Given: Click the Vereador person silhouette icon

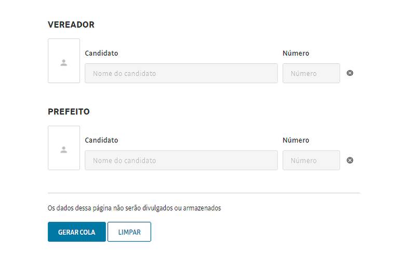Looking at the screenshot, I should coord(63,62).
